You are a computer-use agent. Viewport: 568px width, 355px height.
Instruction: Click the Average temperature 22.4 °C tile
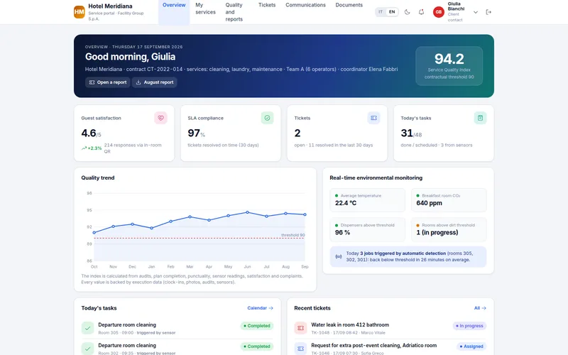click(367, 200)
